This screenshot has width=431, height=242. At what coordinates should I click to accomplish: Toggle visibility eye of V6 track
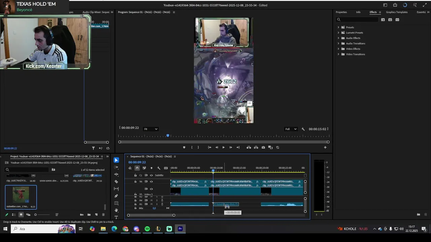pyautogui.click(x=151, y=182)
